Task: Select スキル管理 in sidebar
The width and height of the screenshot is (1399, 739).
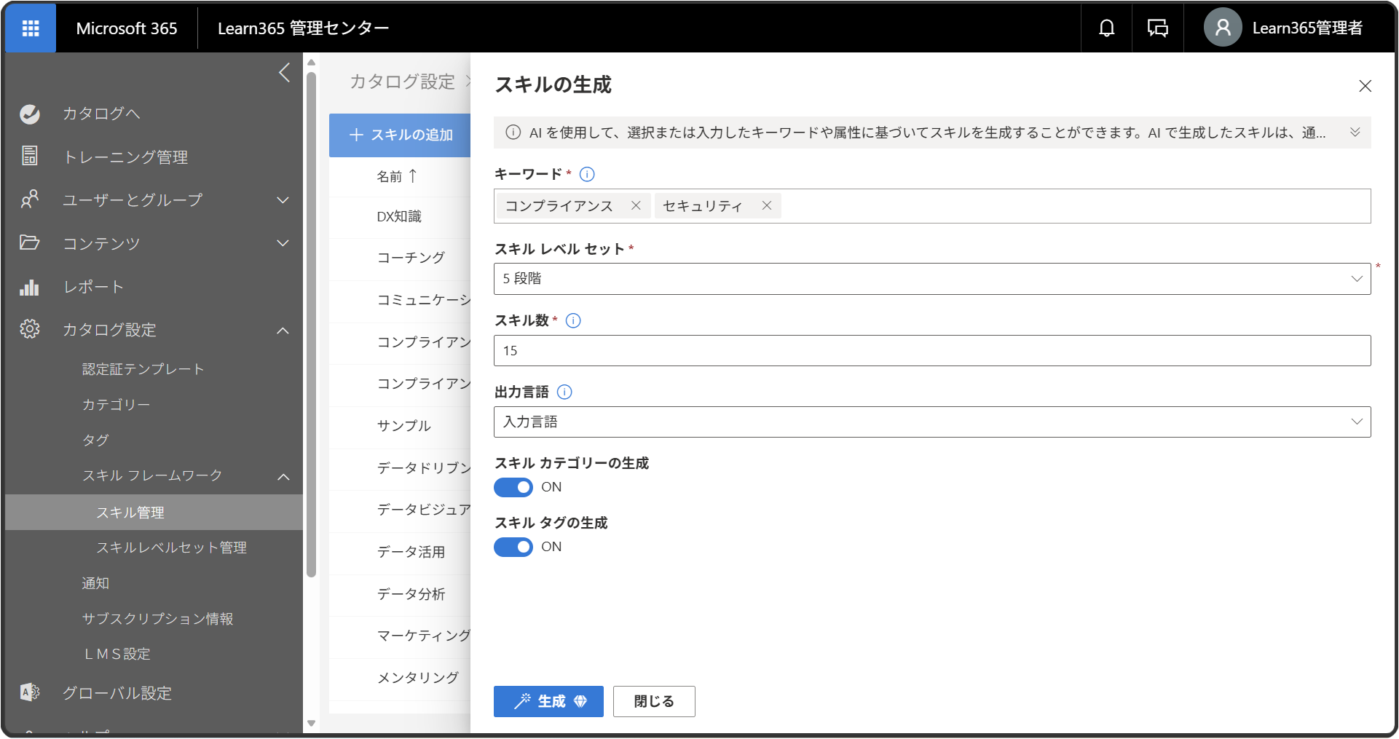Action: [154, 513]
